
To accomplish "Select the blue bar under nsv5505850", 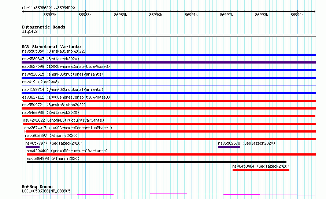I will pyautogui.click(x=168, y=55).
